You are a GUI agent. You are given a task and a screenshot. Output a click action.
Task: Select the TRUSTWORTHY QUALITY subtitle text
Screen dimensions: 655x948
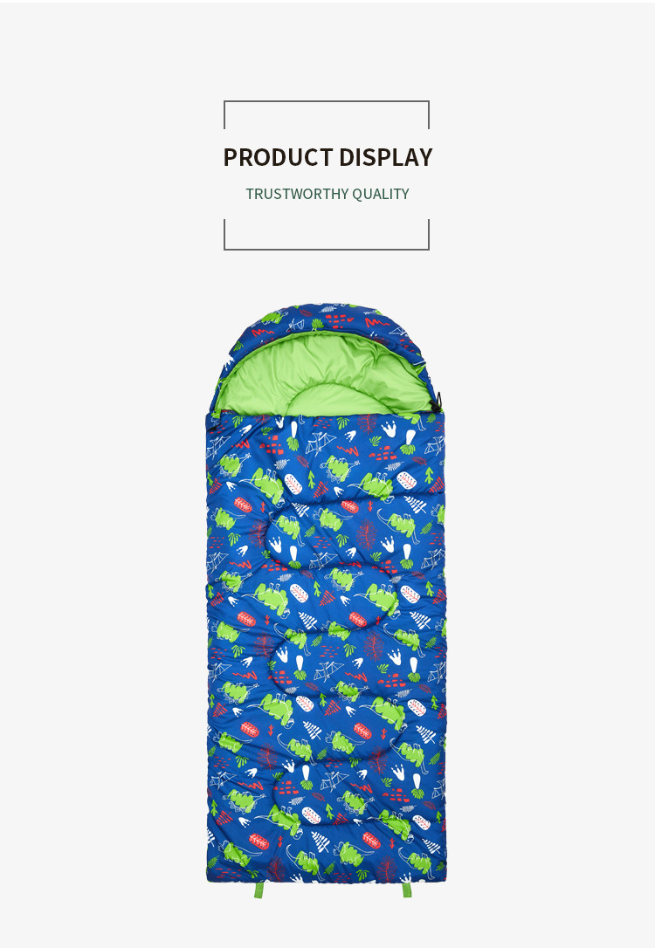coord(327,194)
